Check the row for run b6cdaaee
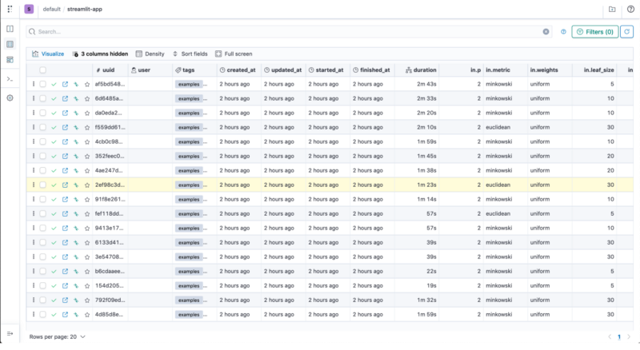Viewport: 640px width, 350px height. point(42,271)
